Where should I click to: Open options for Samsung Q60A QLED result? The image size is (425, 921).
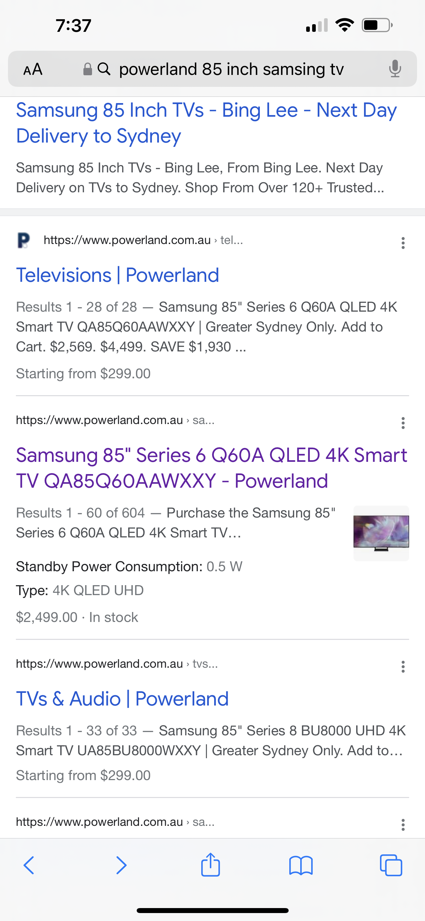(403, 423)
